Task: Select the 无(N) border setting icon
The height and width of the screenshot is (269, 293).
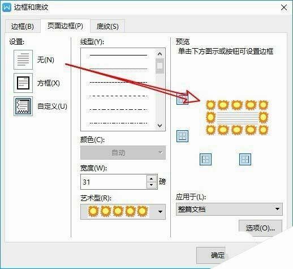Action: click(23, 59)
